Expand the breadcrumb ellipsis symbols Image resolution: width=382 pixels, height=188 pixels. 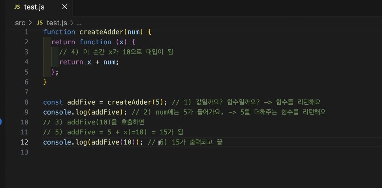79,23
